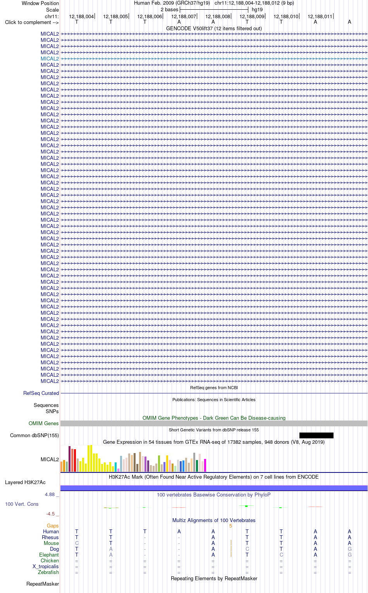Select the 12,188,004 position label

81,16
